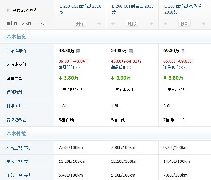Click the 45.80万-54.83万 price range
The width and height of the screenshot is (211, 180).
(126, 61)
